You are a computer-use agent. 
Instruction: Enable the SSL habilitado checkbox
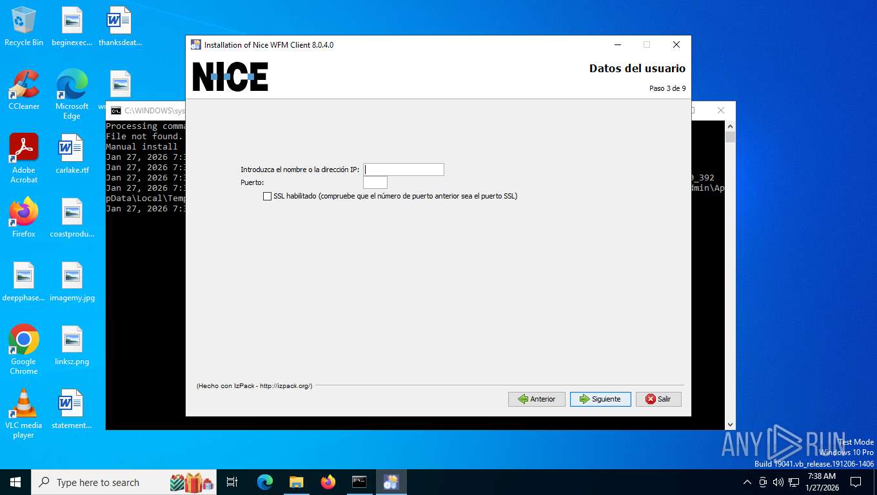coord(267,196)
